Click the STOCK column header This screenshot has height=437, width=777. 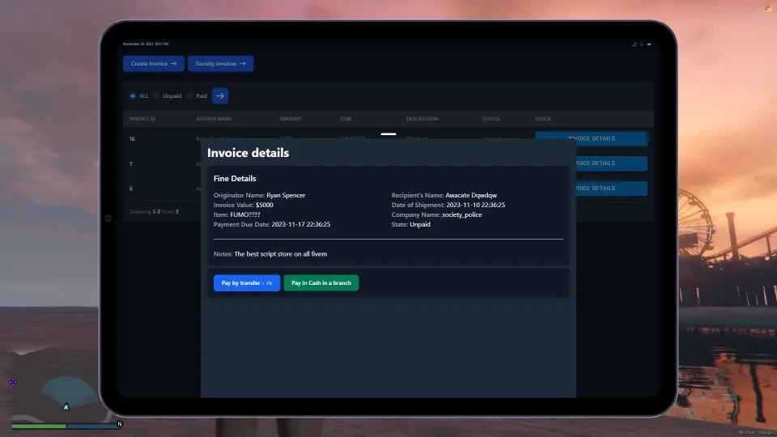(x=543, y=119)
